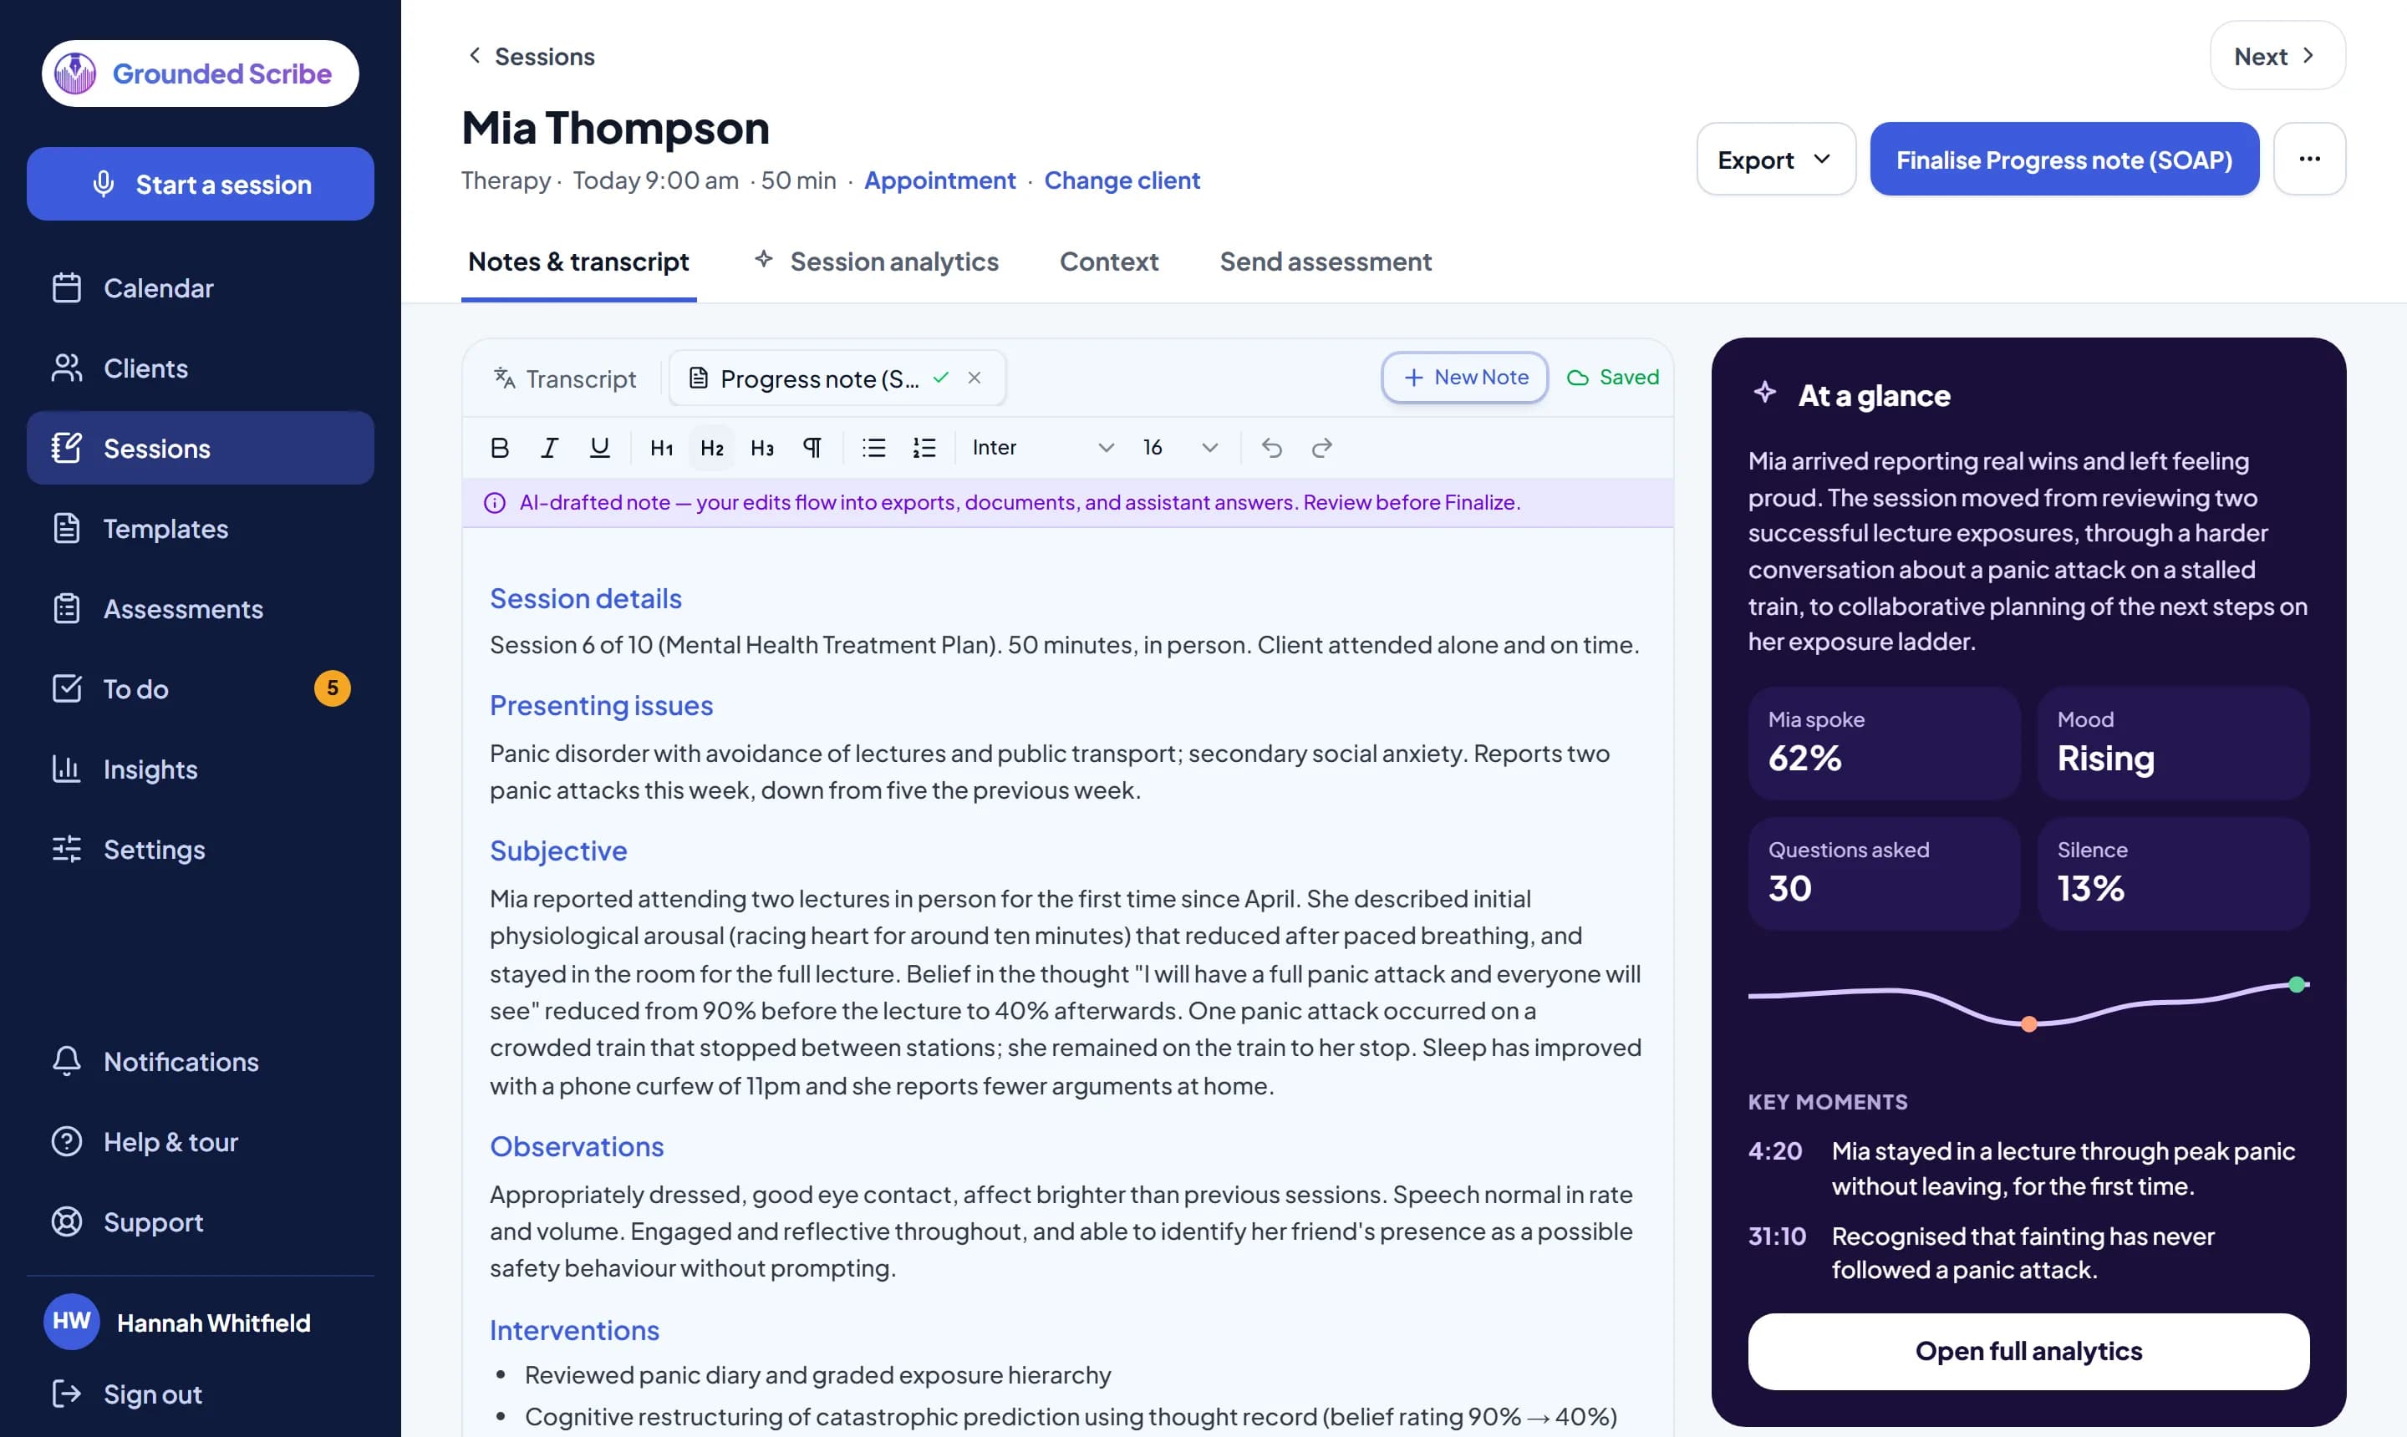2407x1437 pixels.
Task: Open the To do list
Action: point(201,688)
